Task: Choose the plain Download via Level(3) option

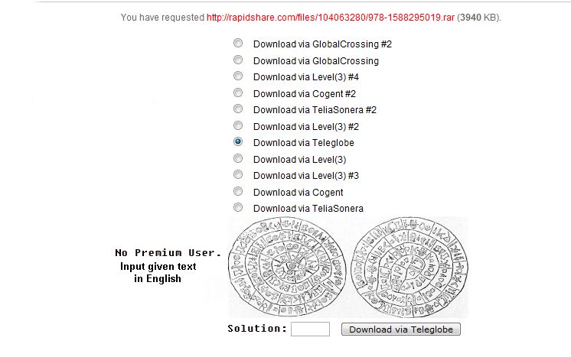Action: 238,158
